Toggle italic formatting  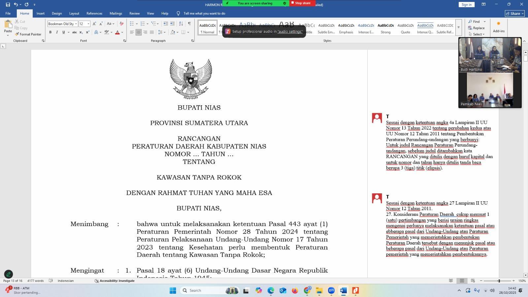coord(57,32)
